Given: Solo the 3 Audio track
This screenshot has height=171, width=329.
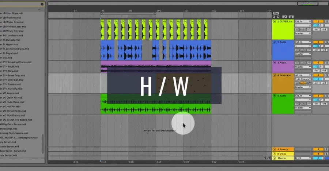Looking at the screenshot, I should coord(327,63).
